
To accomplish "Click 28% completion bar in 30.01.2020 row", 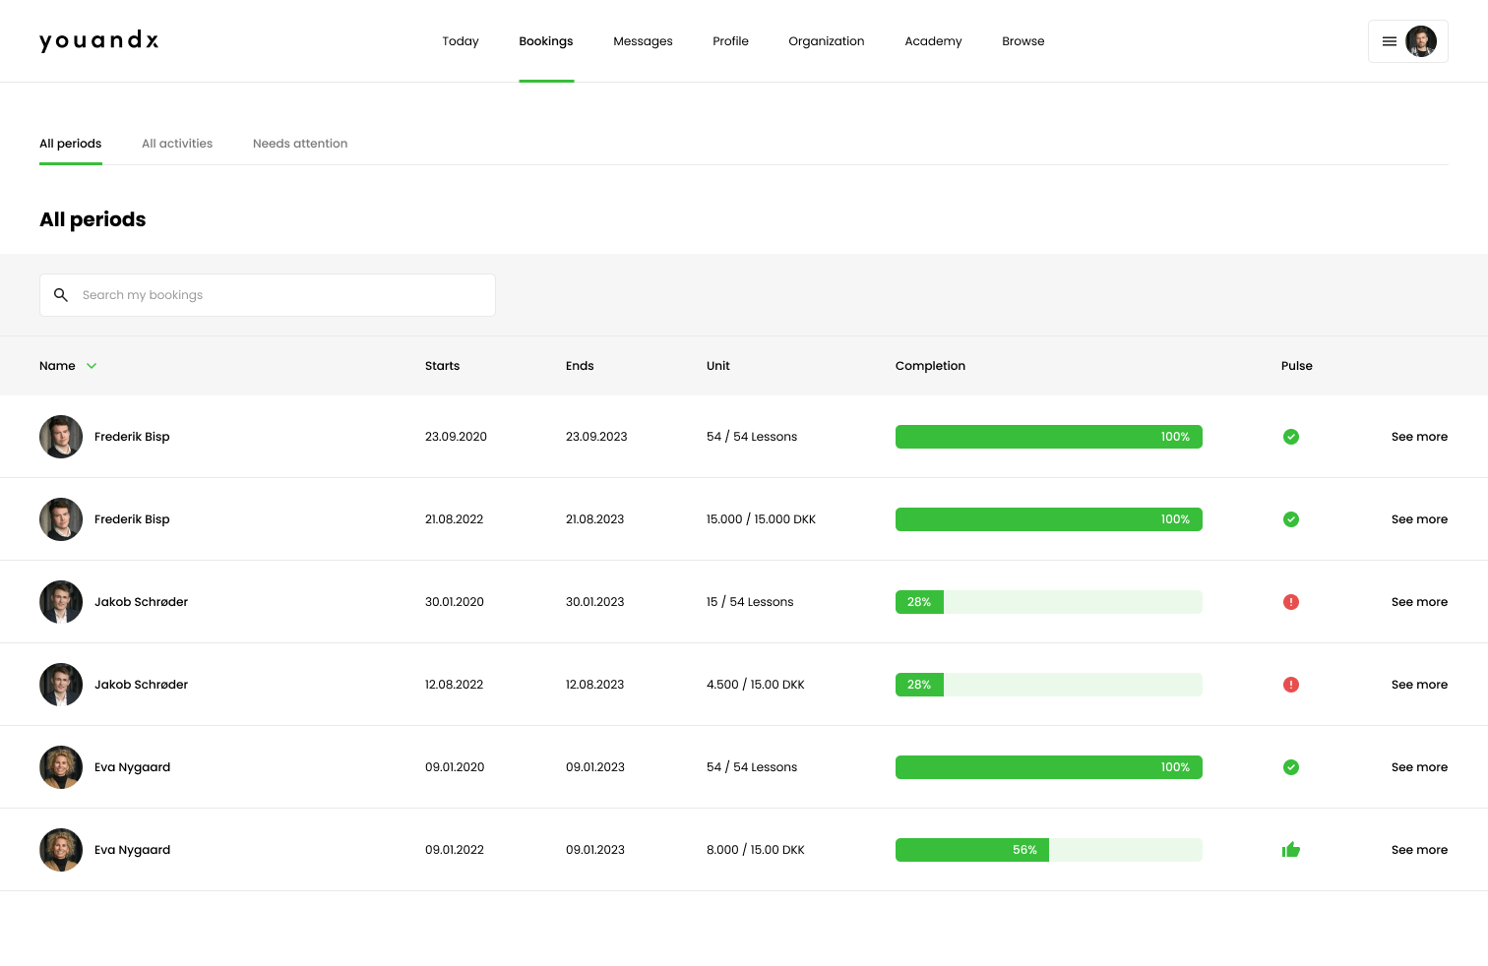I will click(1049, 602).
